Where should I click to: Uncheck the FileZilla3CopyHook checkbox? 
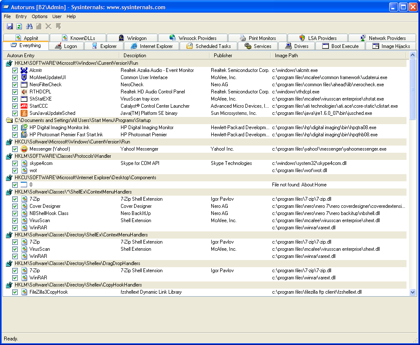point(15,292)
